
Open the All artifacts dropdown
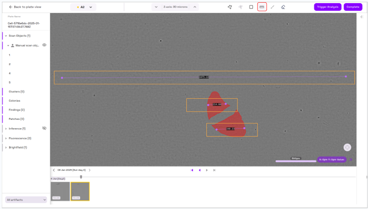click(x=26, y=200)
